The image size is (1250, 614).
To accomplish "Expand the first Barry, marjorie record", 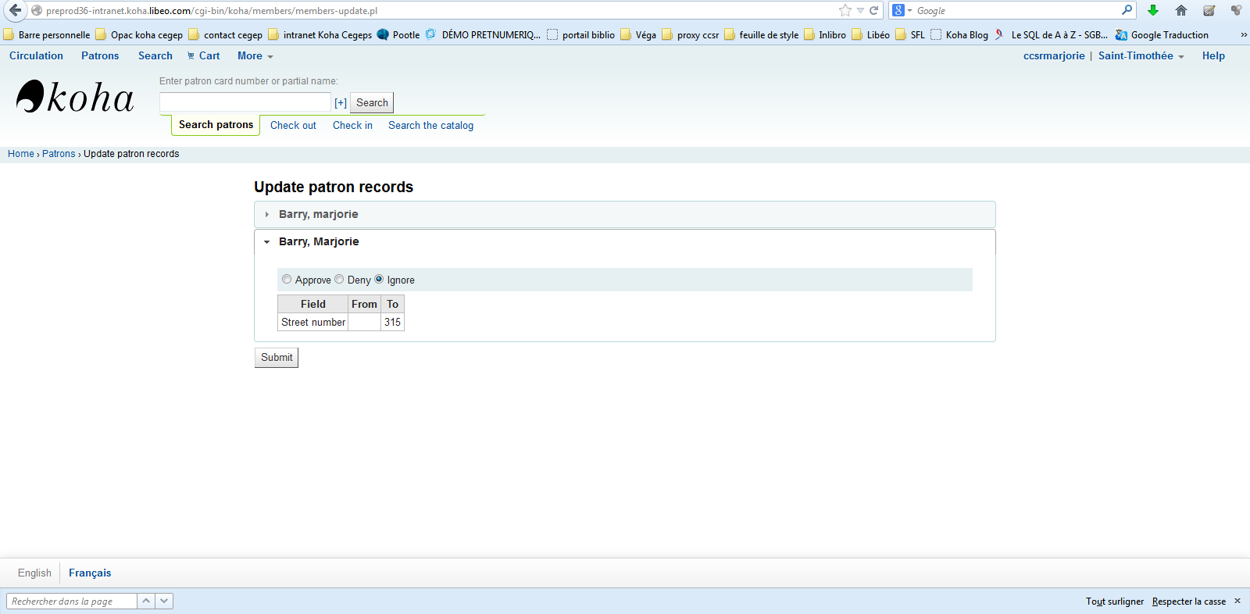I will 318,214.
